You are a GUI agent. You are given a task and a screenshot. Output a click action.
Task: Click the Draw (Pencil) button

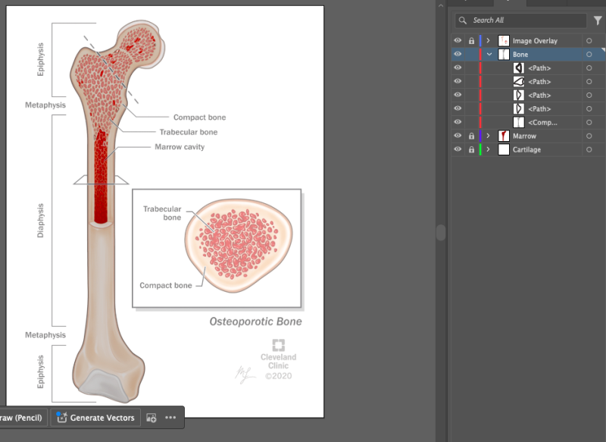[x=23, y=418]
